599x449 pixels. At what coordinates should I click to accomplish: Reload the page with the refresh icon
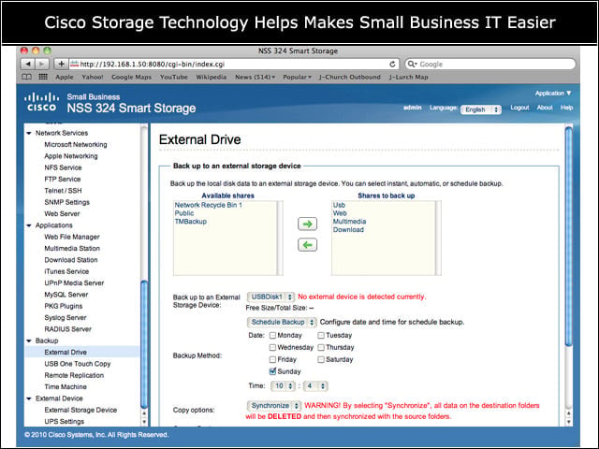392,65
